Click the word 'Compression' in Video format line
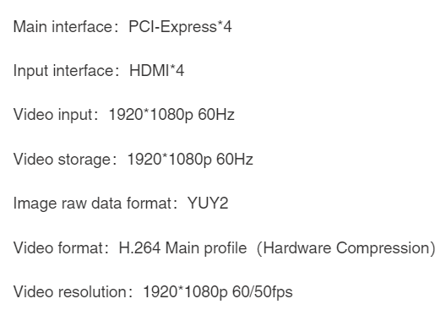The height and width of the screenshot is (315, 446). pyautogui.click(x=386, y=249)
